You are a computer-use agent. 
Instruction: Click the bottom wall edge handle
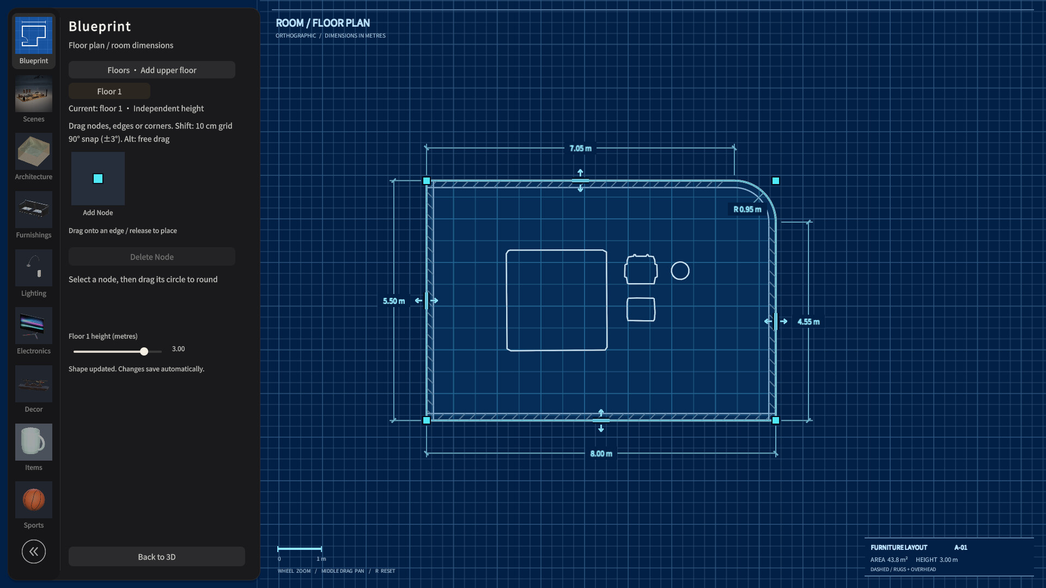pyautogui.click(x=601, y=420)
